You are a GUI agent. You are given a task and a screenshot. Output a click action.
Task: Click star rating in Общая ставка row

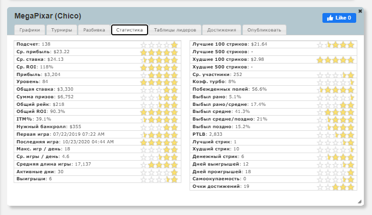(159, 90)
